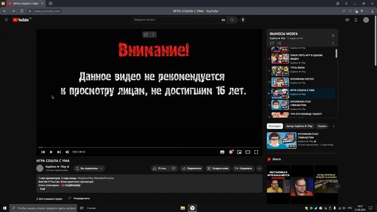Open a new browser tab
This screenshot has width=377, height=212.
pyautogui.click(x=51, y=4)
